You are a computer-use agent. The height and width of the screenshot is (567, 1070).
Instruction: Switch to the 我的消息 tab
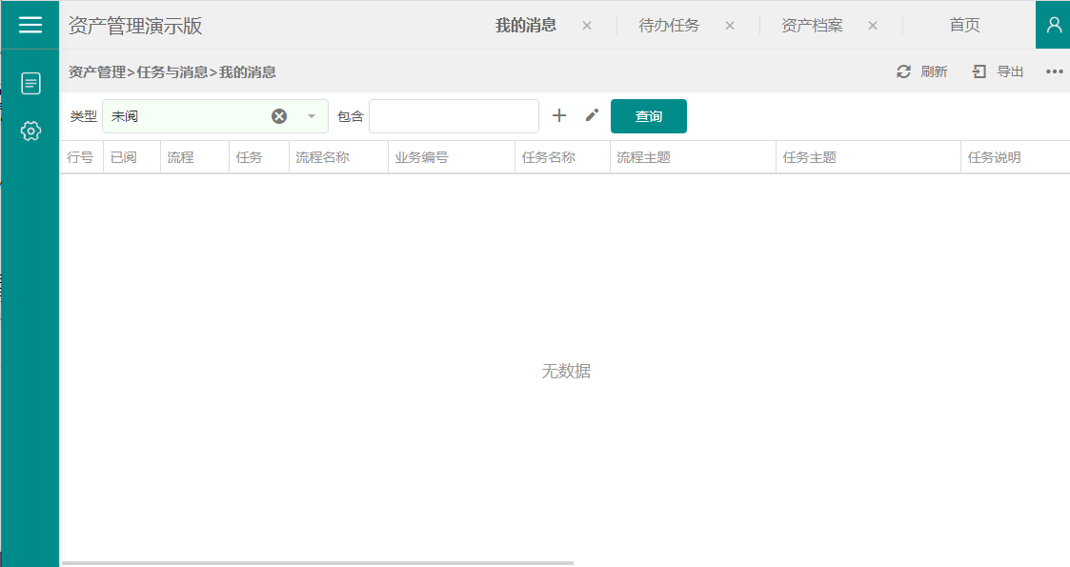(x=525, y=25)
